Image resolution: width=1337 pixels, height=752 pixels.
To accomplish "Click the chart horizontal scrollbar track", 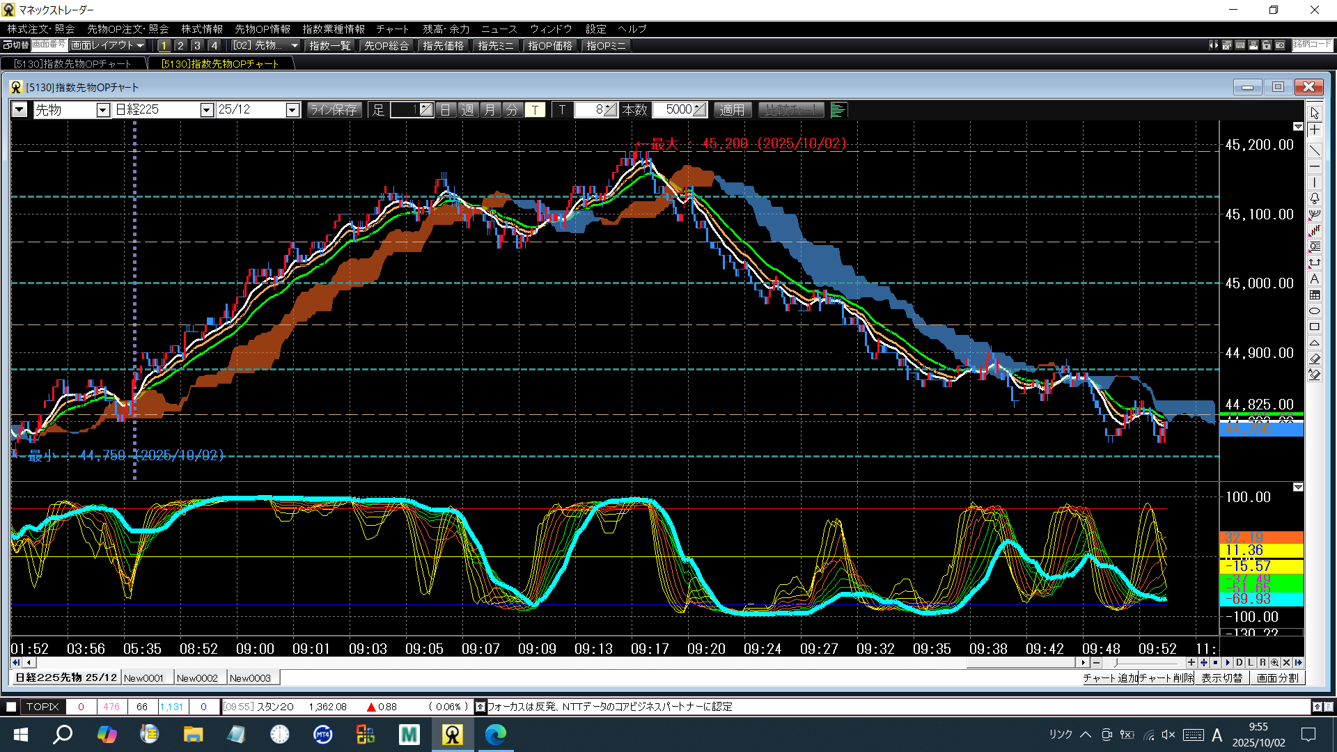I will 487,663.
